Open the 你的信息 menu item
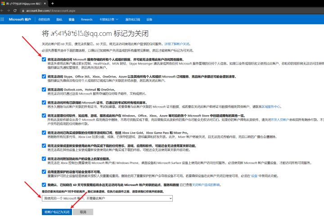Viewport: 324px width, 220px height. tap(44, 20)
